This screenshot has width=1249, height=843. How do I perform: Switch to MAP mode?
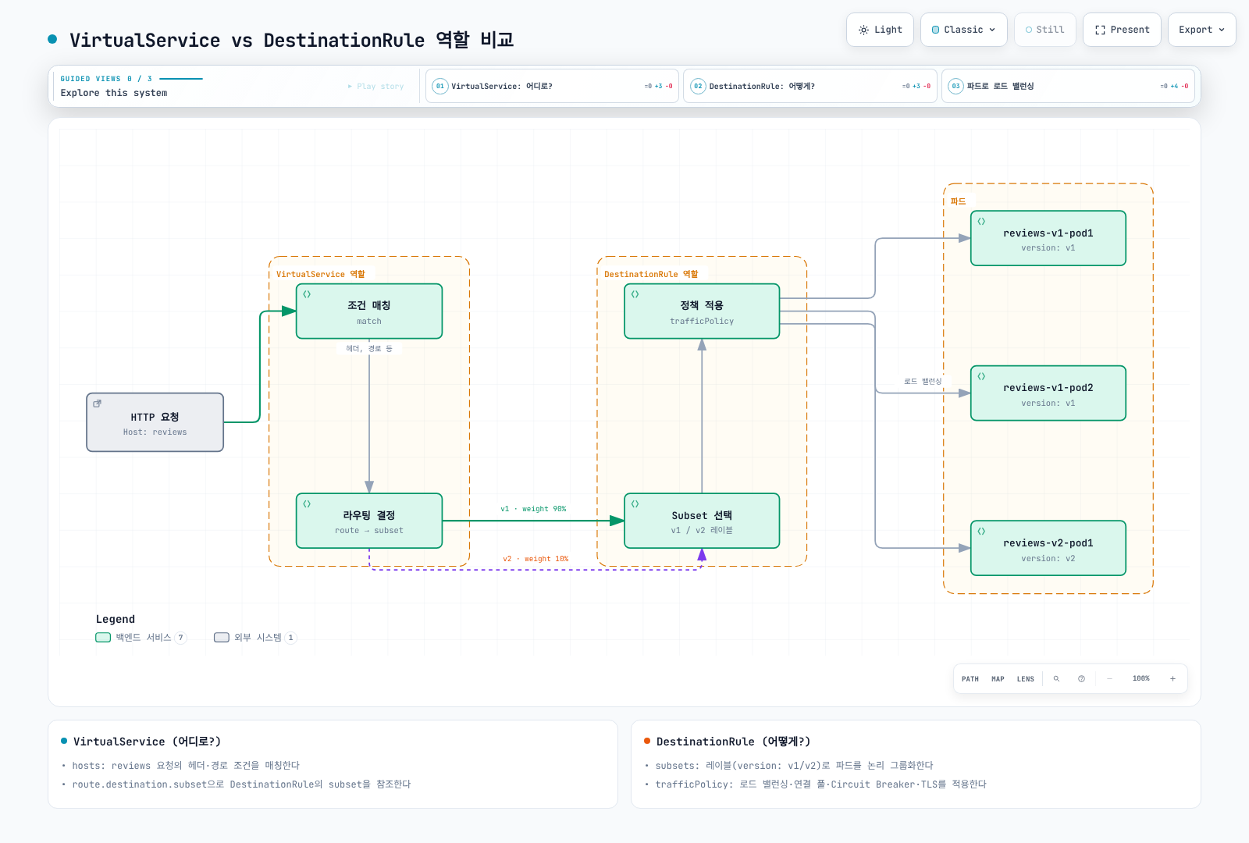point(998,679)
